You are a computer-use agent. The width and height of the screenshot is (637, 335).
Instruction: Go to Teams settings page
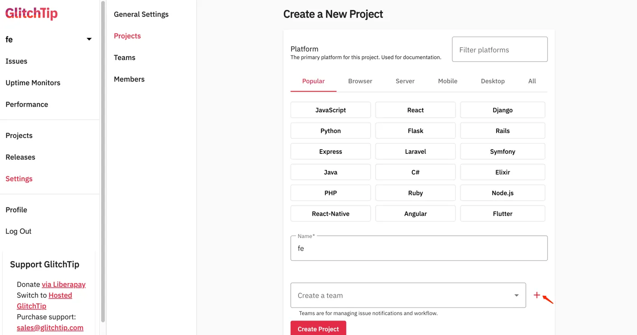click(125, 58)
